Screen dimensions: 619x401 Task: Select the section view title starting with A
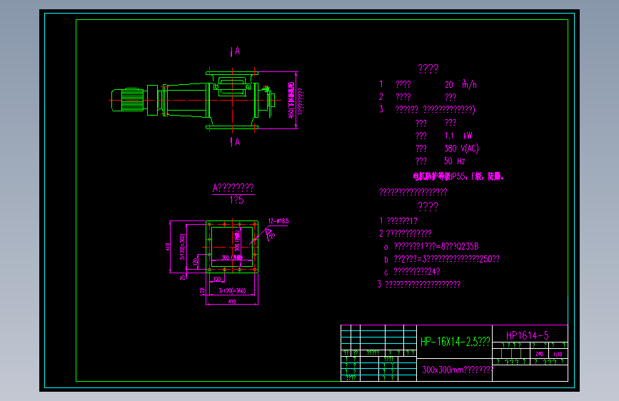click(233, 188)
